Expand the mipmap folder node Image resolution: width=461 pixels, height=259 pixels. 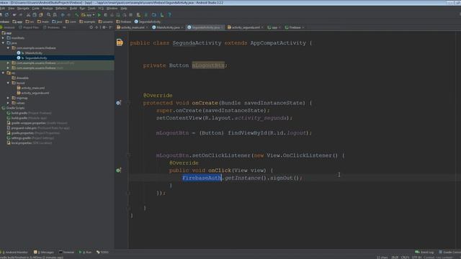tap(8, 98)
